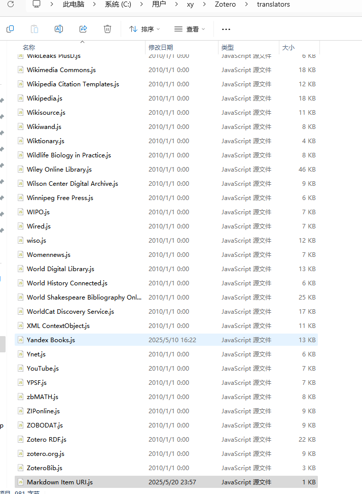Expand the chevron after 系统 (C:)
362x494 pixels.
point(141,5)
